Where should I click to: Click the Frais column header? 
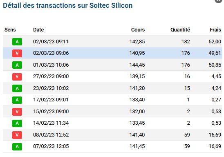[215, 30]
